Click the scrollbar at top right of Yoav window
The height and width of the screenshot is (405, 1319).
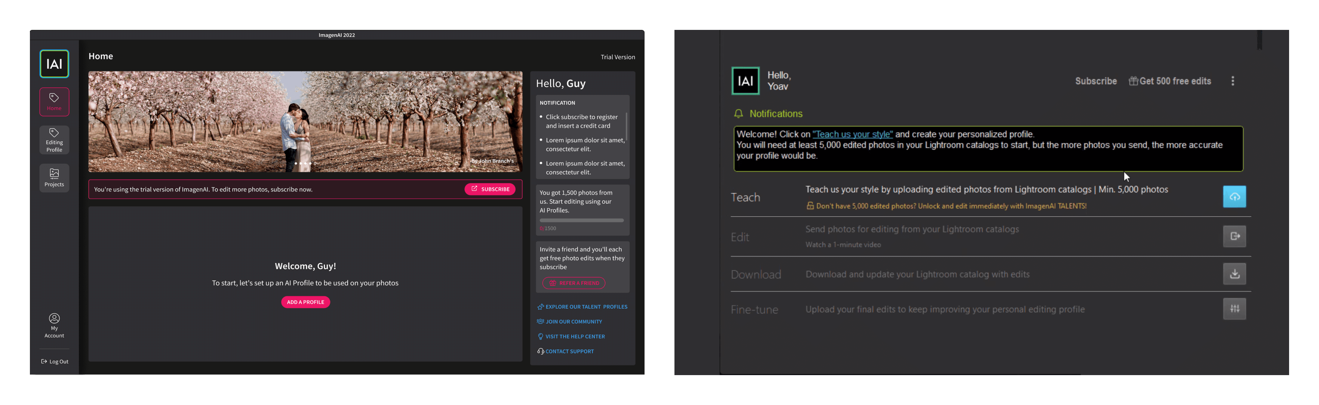pos(1259,40)
